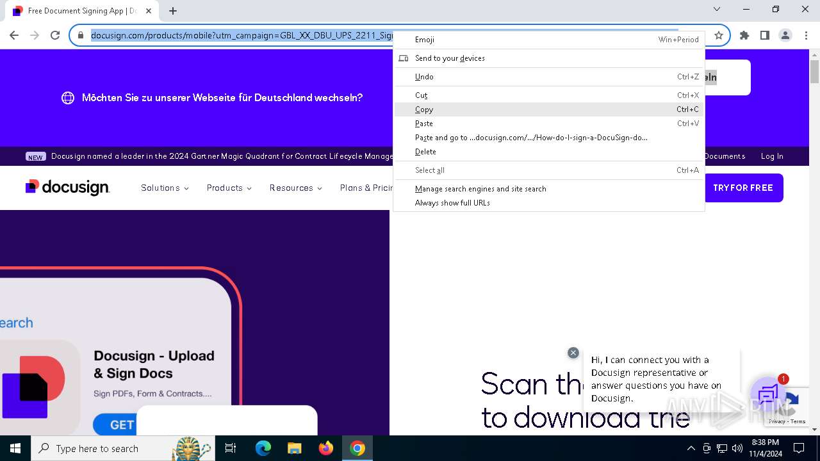Image resolution: width=820 pixels, height=461 pixels.
Task: Open Windows Start menu
Action: coord(15,448)
